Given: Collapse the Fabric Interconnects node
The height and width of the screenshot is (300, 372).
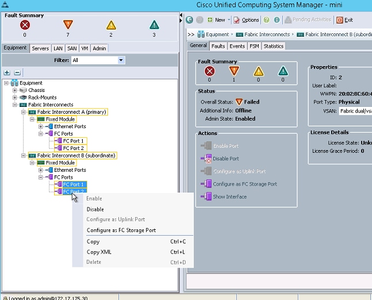Looking at the screenshot, I should [15, 105].
